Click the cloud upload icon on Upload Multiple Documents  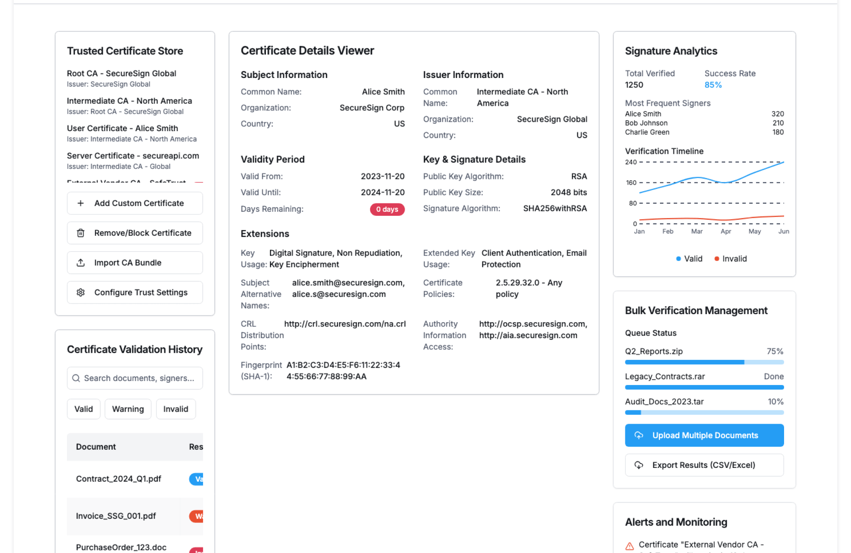point(639,436)
